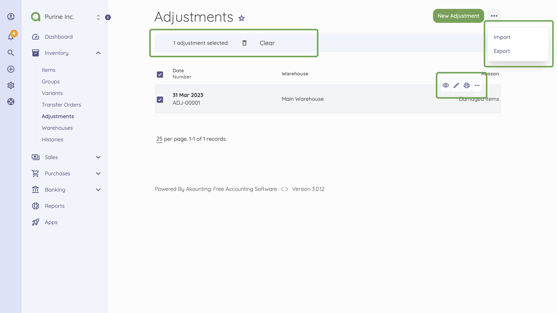The width and height of the screenshot is (557, 313).
Task: Clear the current adjustment selection
Action: click(267, 43)
